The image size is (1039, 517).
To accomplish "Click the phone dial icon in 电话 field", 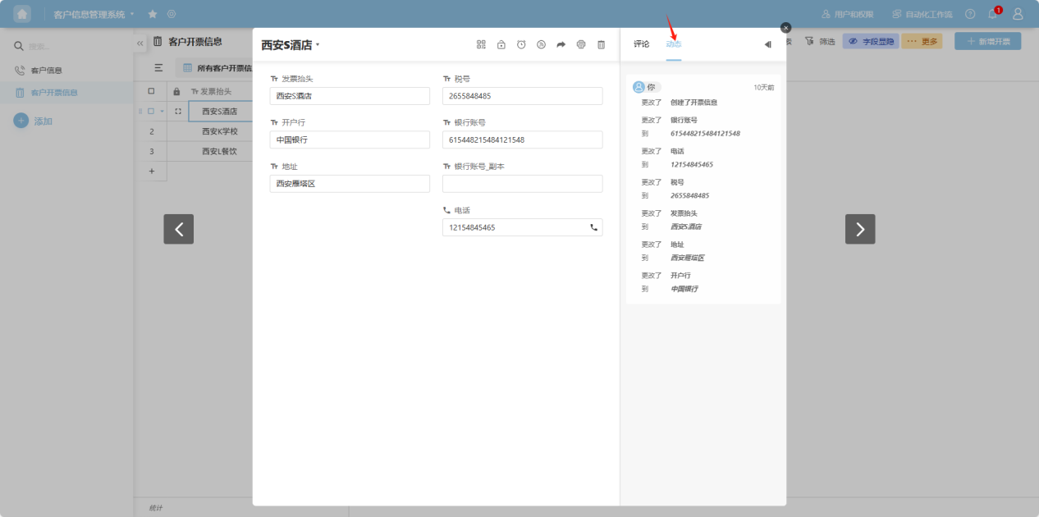I will 593,227.
